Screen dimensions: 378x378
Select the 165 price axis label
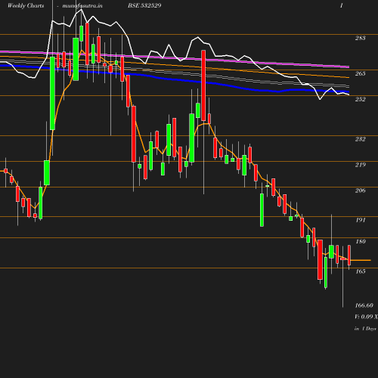[361, 271]
